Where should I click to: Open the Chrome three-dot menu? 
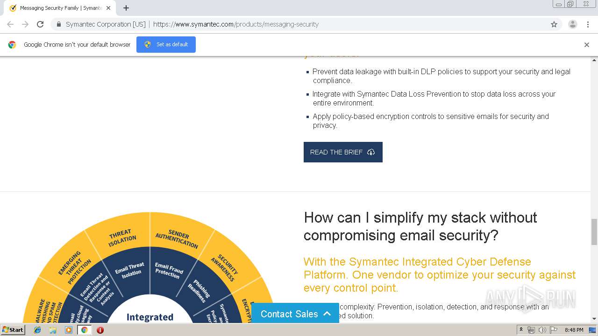pos(588,24)
